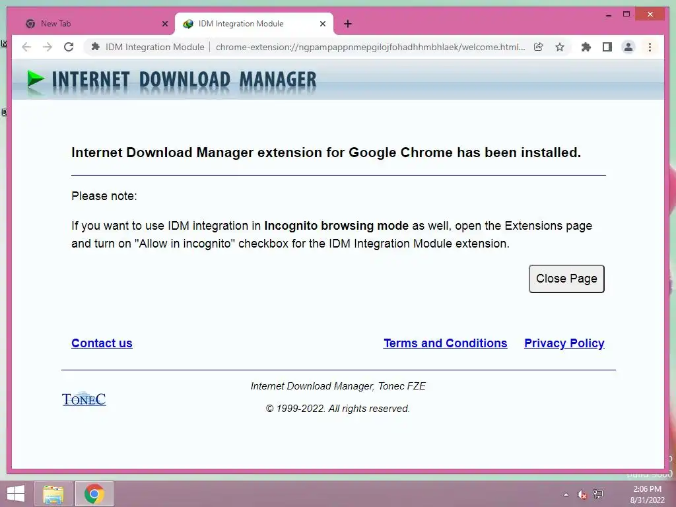Click the 'Internet Download Manager, Tonec FZE' footer text

point(338,386)
